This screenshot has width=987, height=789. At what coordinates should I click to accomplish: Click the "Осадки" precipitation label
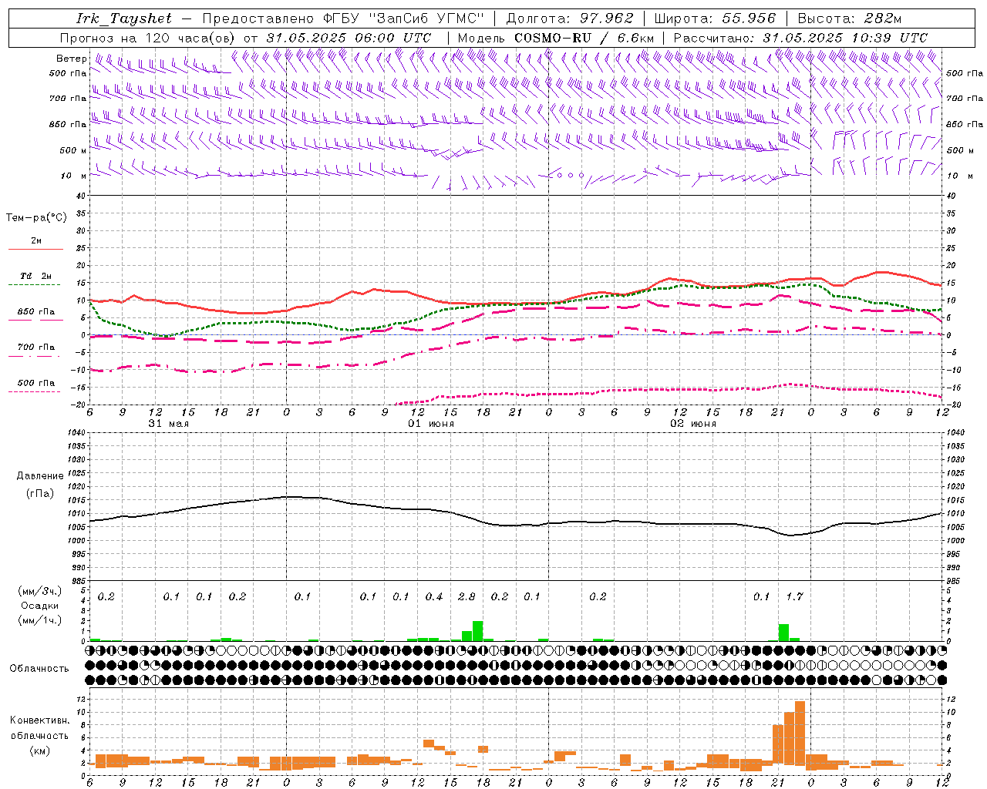(x=40, y=606)
